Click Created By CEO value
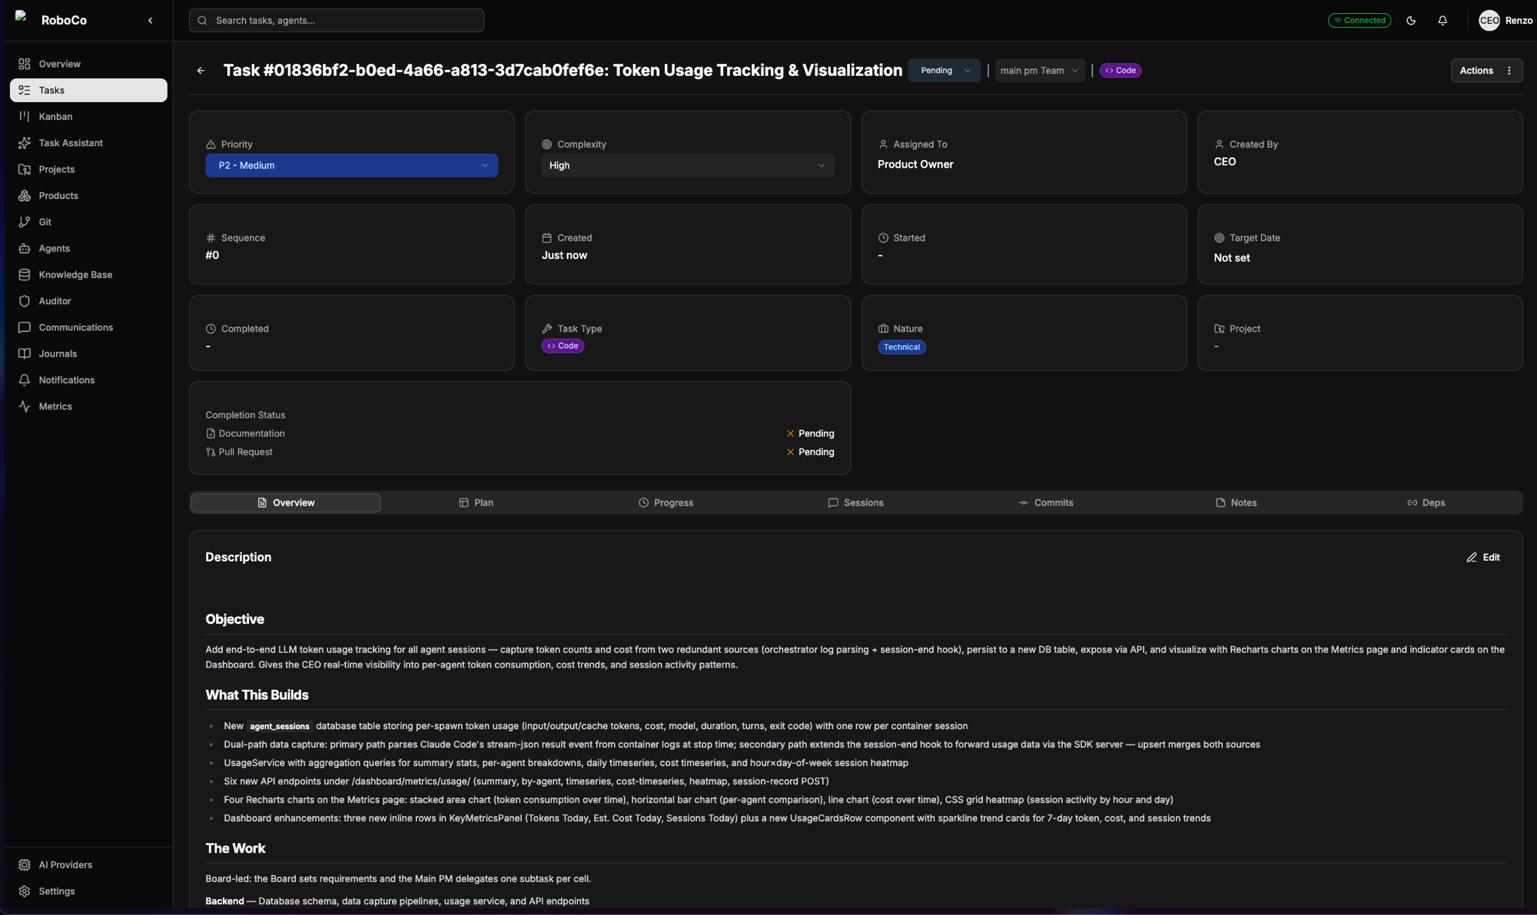Viewport: 1537px width, 915px height. 1224,162
